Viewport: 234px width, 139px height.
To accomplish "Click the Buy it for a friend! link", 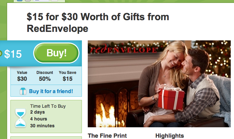I will coord(51,91).
